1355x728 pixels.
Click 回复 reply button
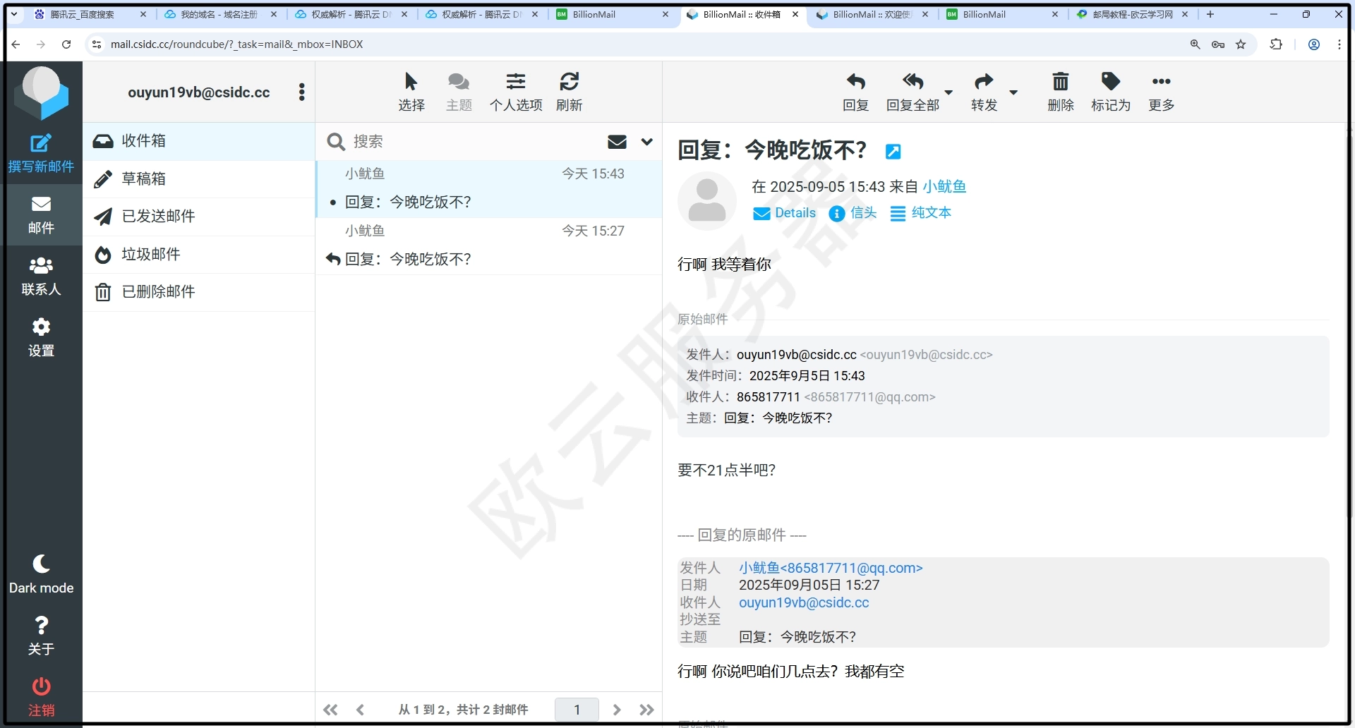pyautogui.click(x=855, y=92)
